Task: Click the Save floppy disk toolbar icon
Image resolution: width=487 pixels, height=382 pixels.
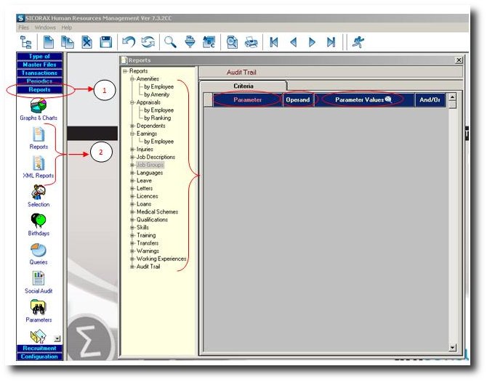Action: point(105,42)
